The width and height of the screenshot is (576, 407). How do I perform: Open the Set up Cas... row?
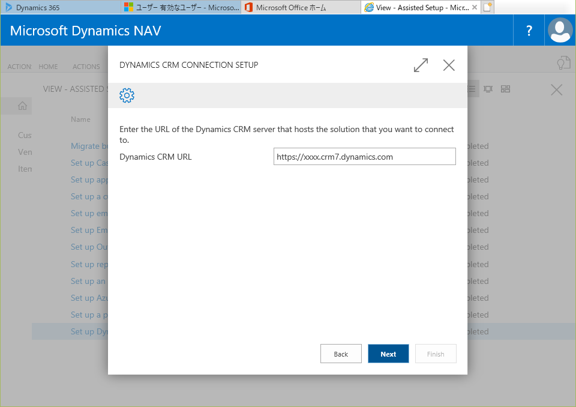[89, 163]
